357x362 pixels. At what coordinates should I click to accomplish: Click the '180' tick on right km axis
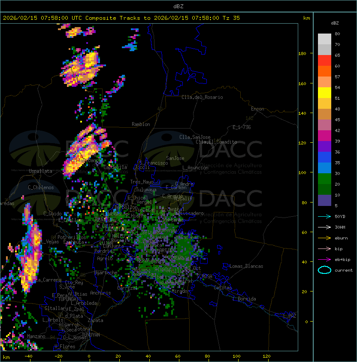tap(302, 54)
